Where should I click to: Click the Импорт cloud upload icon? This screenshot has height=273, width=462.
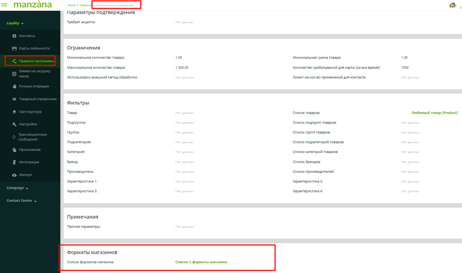(x=14, y=175)
